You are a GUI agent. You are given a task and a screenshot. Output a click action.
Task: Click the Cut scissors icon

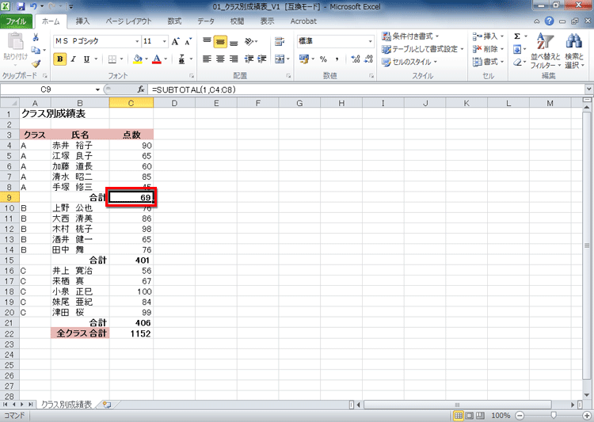point(36,37)
